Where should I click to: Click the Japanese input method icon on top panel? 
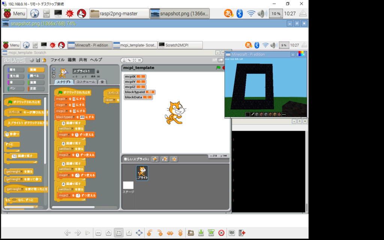pyautogui.click(x=228, y=13)
